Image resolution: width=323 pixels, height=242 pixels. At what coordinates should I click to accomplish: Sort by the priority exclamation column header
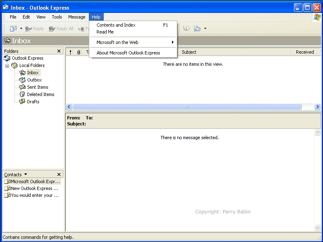[71, 52]
